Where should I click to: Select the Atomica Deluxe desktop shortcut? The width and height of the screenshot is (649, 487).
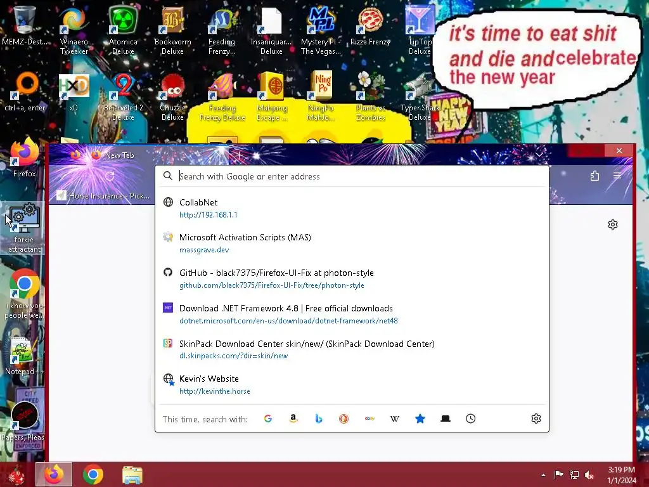[x=123, y=30]
